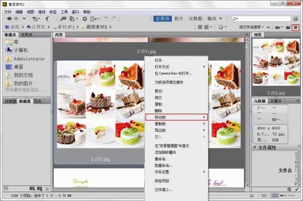Switch to grid lock thumbnail view at bottom
This screenshot has height=201, width=303.
coord(264,196)
